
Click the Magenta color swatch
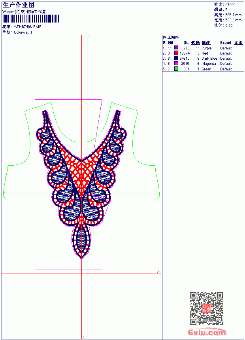(x=176, y=63)
